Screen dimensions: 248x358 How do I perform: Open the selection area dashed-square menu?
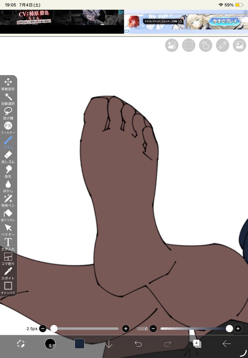click(189, 45)
